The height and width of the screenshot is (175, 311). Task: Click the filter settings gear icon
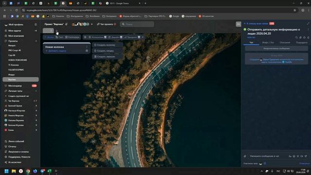(85, 37)
